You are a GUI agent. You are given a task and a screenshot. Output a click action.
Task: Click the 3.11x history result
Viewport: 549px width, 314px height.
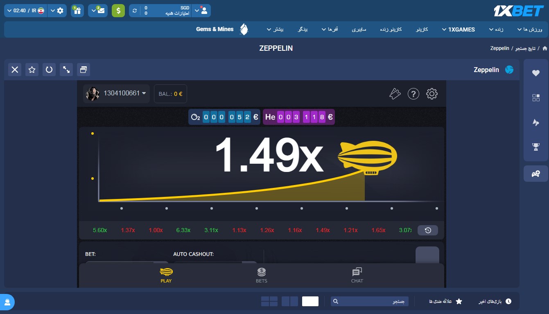point(211,230)
